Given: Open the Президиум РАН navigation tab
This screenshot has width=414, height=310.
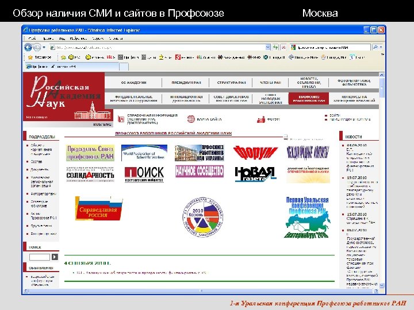Looking at the screenshot, I should click(186, 83).
